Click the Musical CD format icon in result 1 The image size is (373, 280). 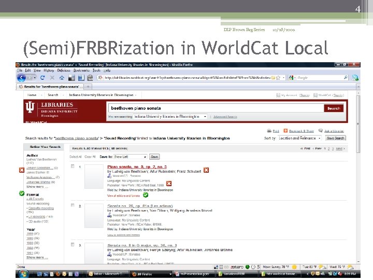(109, 176)
